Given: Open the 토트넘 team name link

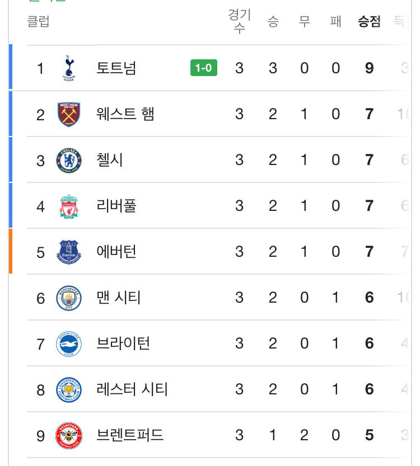Looking at the screenshot, I should tap(116, 68).
